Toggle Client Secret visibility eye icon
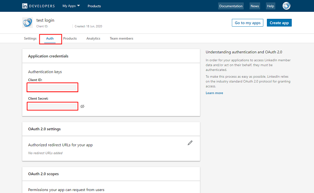This screenshot has width=314, height=193. coord(82,106)
